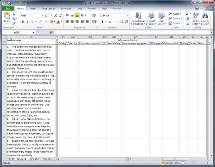This screenshot has width=215, height=167.
Task: Open the font size dropdown
Action: point(52,16)
